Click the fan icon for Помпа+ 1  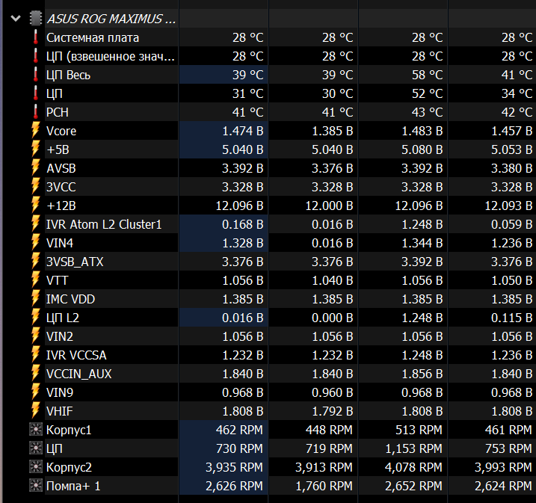click(x=36, y=486)
